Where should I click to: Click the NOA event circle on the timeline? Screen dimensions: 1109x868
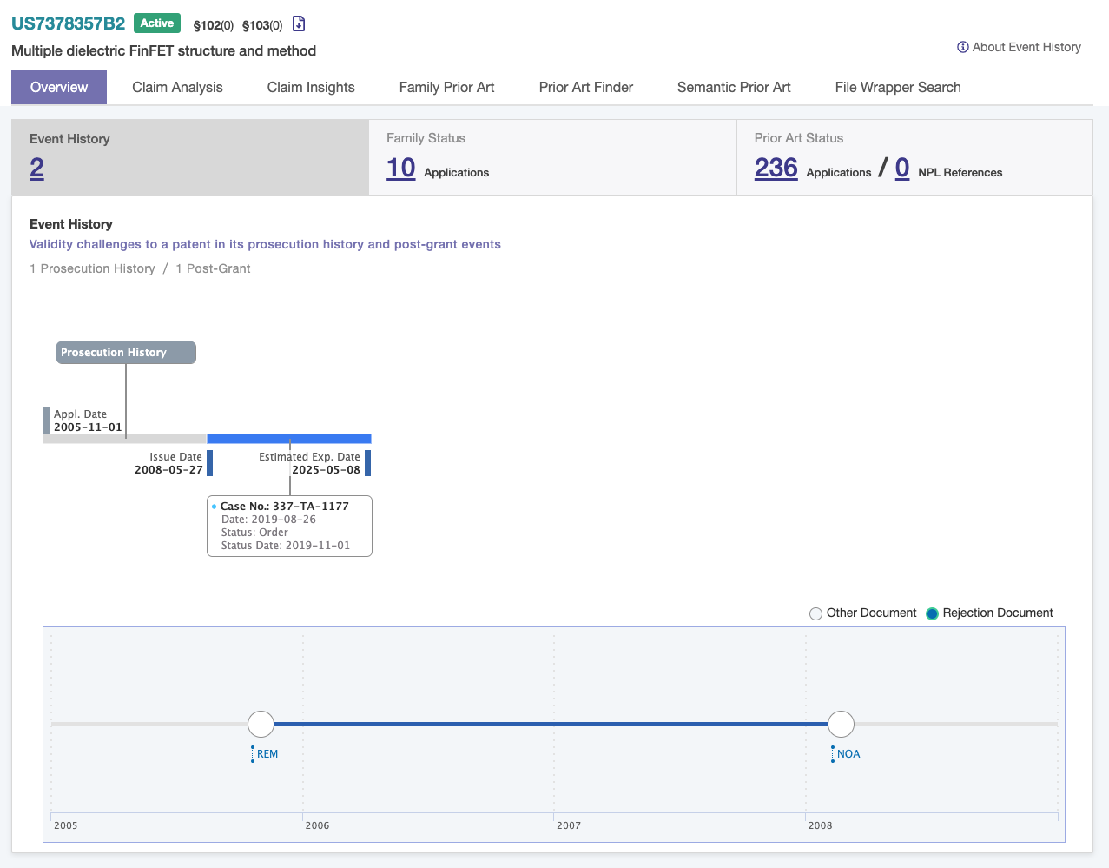[x=841, y=724]
